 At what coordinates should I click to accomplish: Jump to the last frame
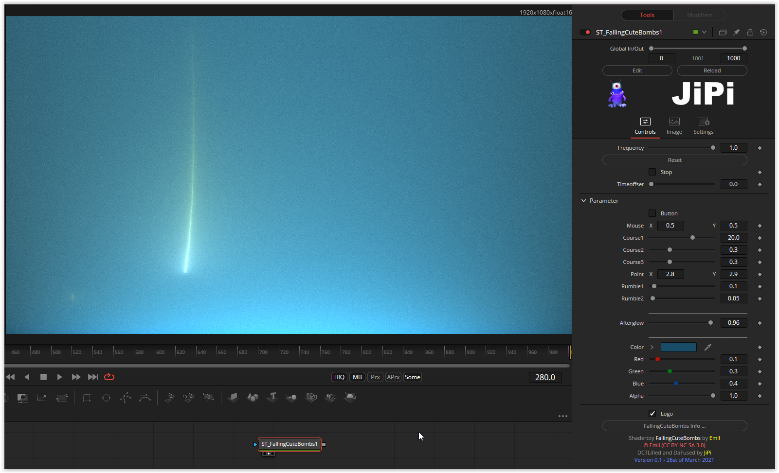(x=92, y=377)
